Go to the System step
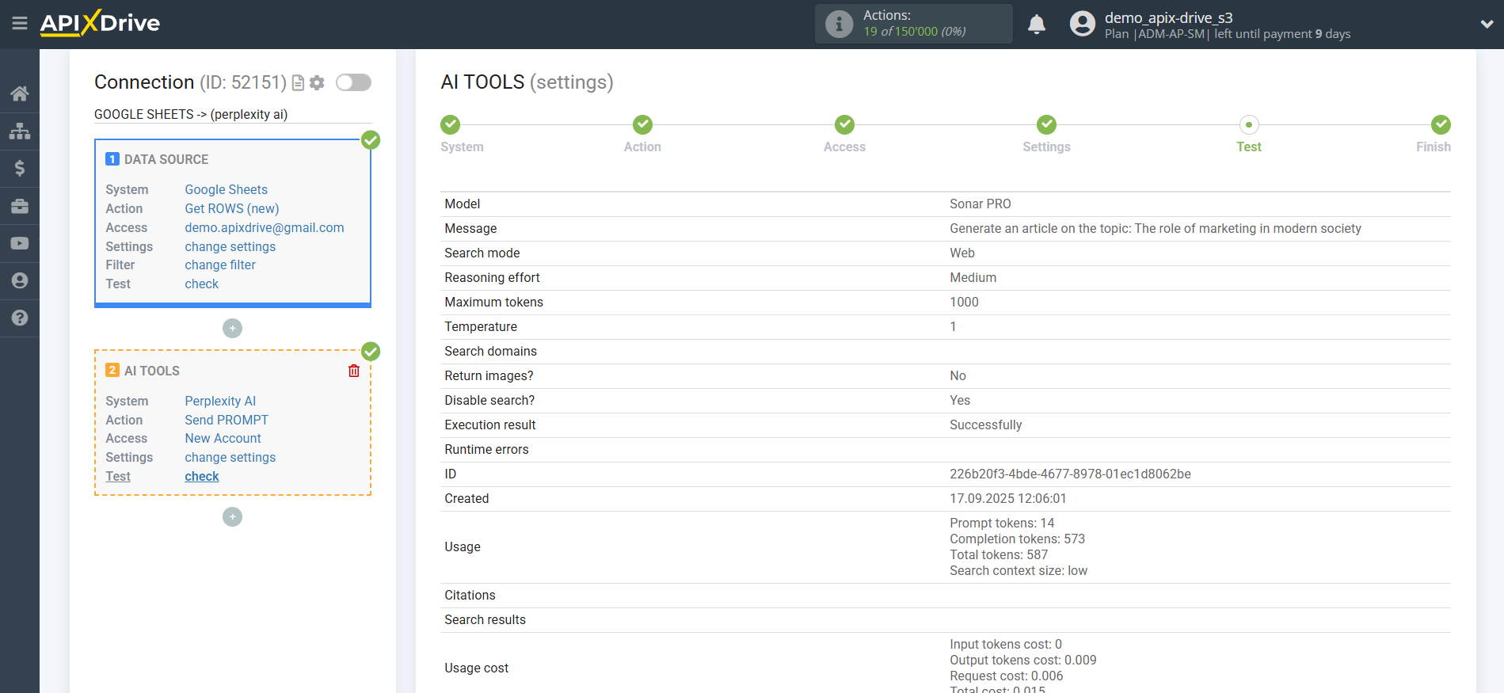The height and width of the screenshot is (693, 1504). click(x=451, y=124)
